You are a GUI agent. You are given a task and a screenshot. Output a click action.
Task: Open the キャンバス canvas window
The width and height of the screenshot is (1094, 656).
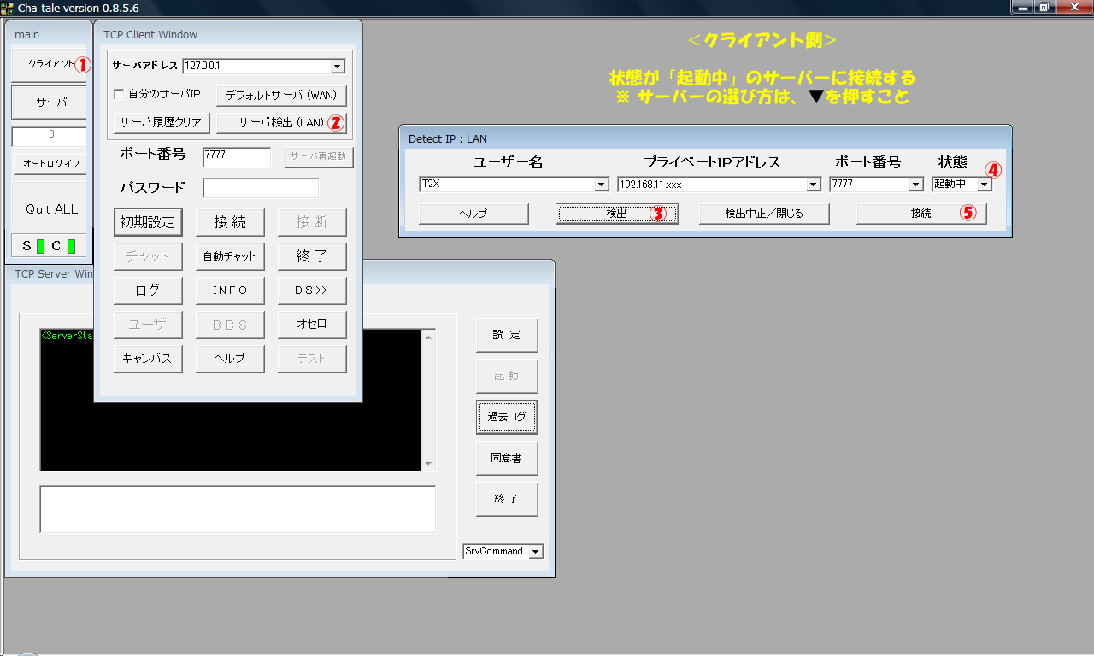(148, 358)
